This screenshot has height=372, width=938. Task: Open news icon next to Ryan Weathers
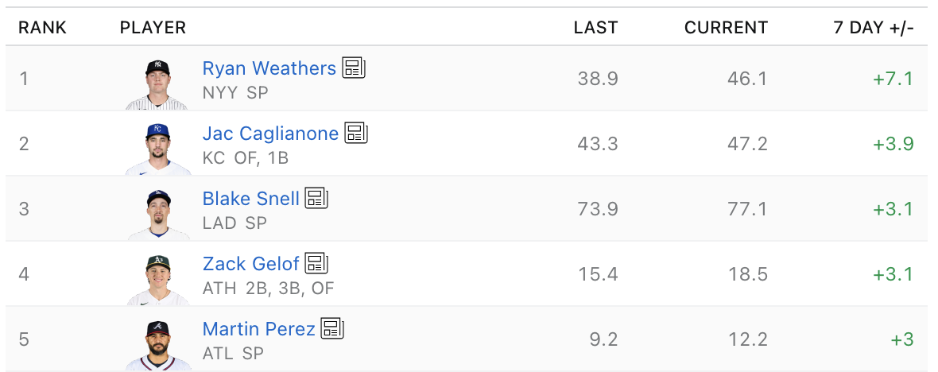click(354, 68)
